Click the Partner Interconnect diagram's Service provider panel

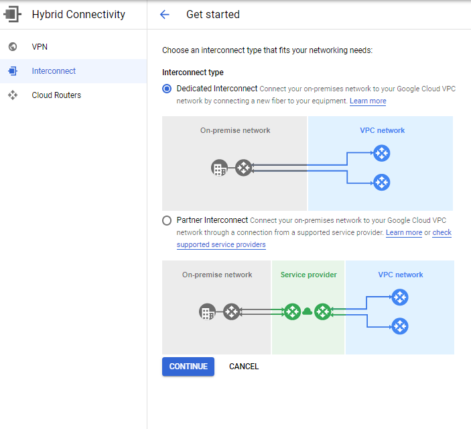coord(308,336)
